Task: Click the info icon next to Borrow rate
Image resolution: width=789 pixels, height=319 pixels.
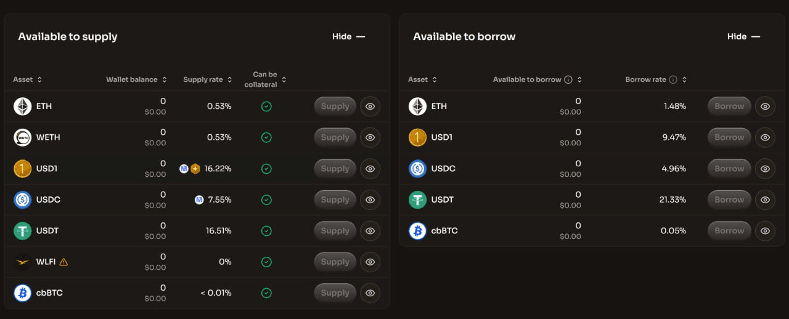Action: [673, 79]
